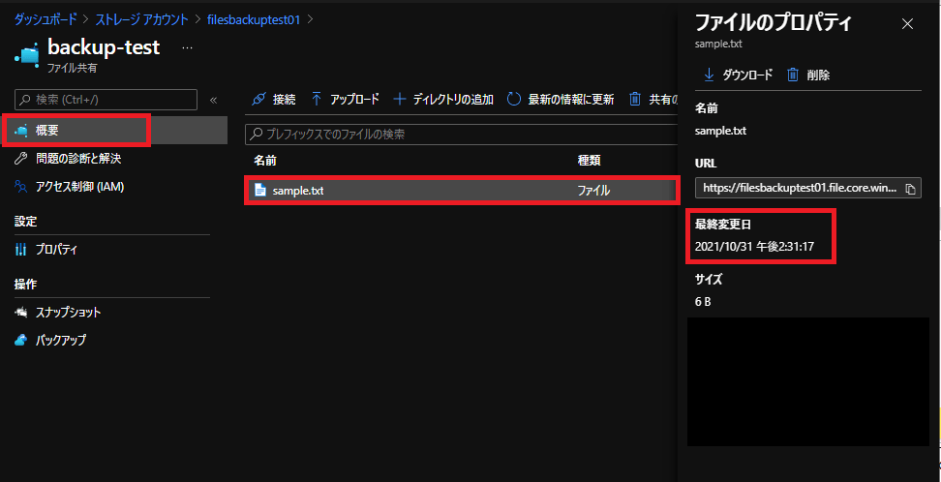Click the people icon for アクセス制御
This screenshot has width=941, height=482.
tap(21, 187)
